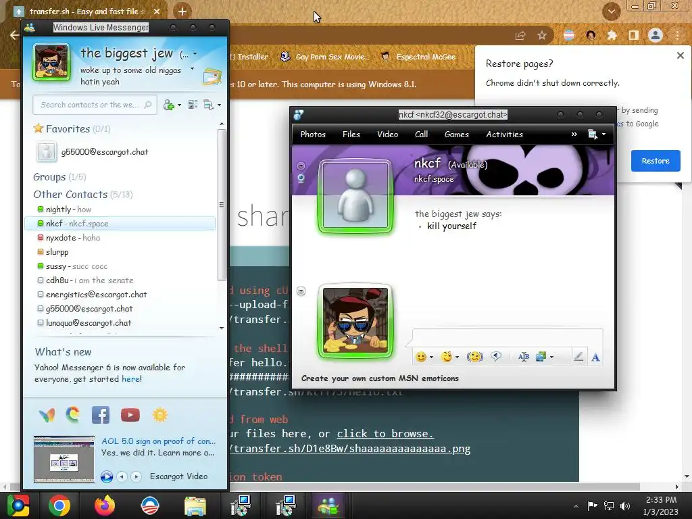Switch to handwriting mode pen icon

coord(578,357)
